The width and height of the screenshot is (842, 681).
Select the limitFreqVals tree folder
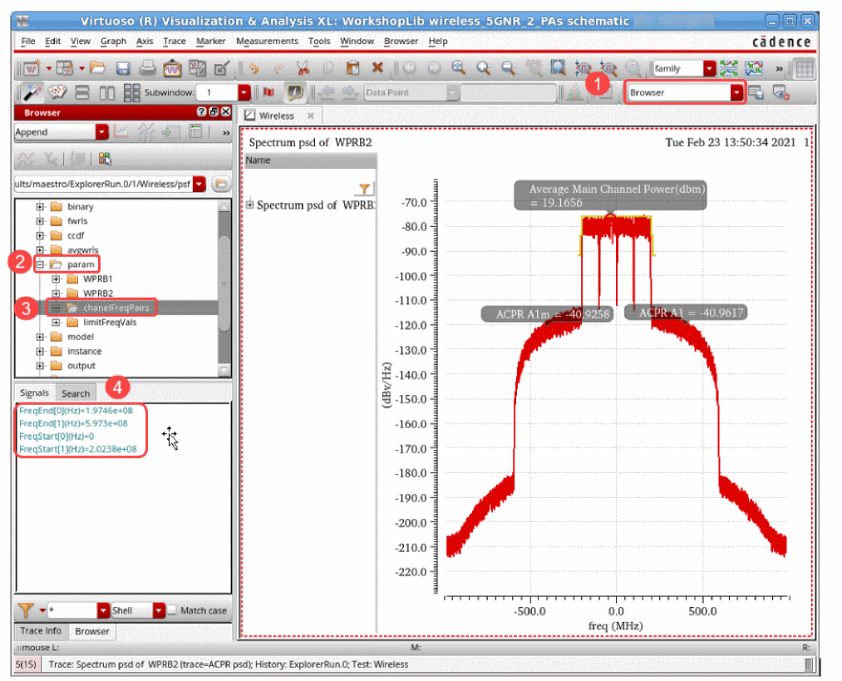pos(110,322)
